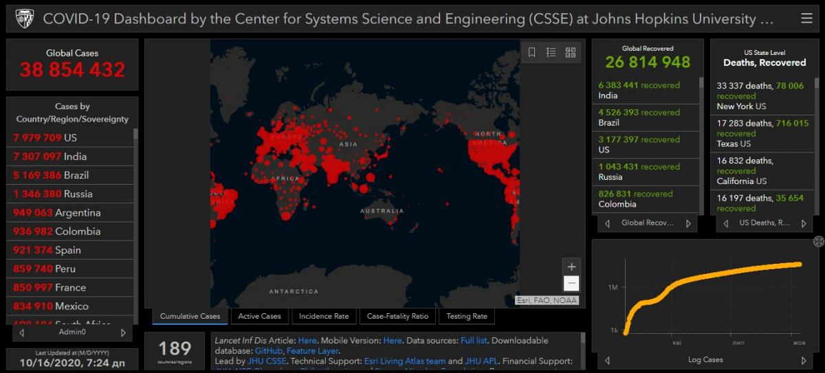Expand the Log Cases chart panel
Viewport: 825px width, 373px height.
click(x=818, y=241)
